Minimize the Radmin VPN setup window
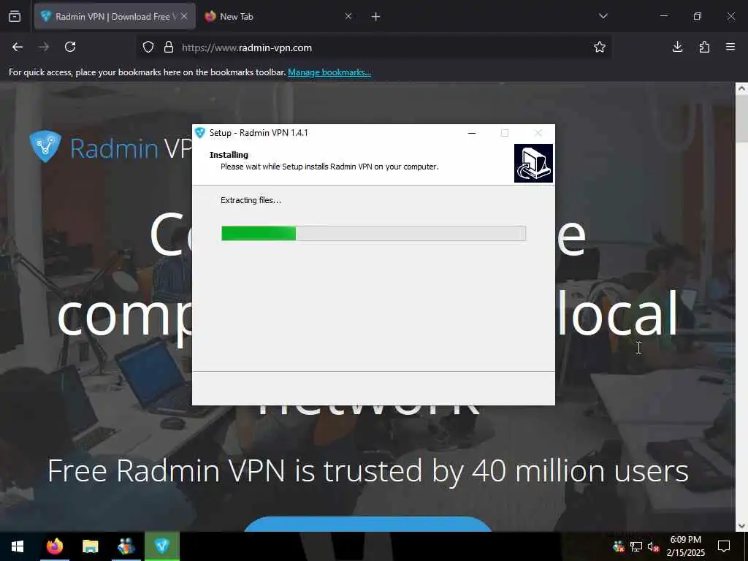 pyautogui.click(x=472, y=133)
